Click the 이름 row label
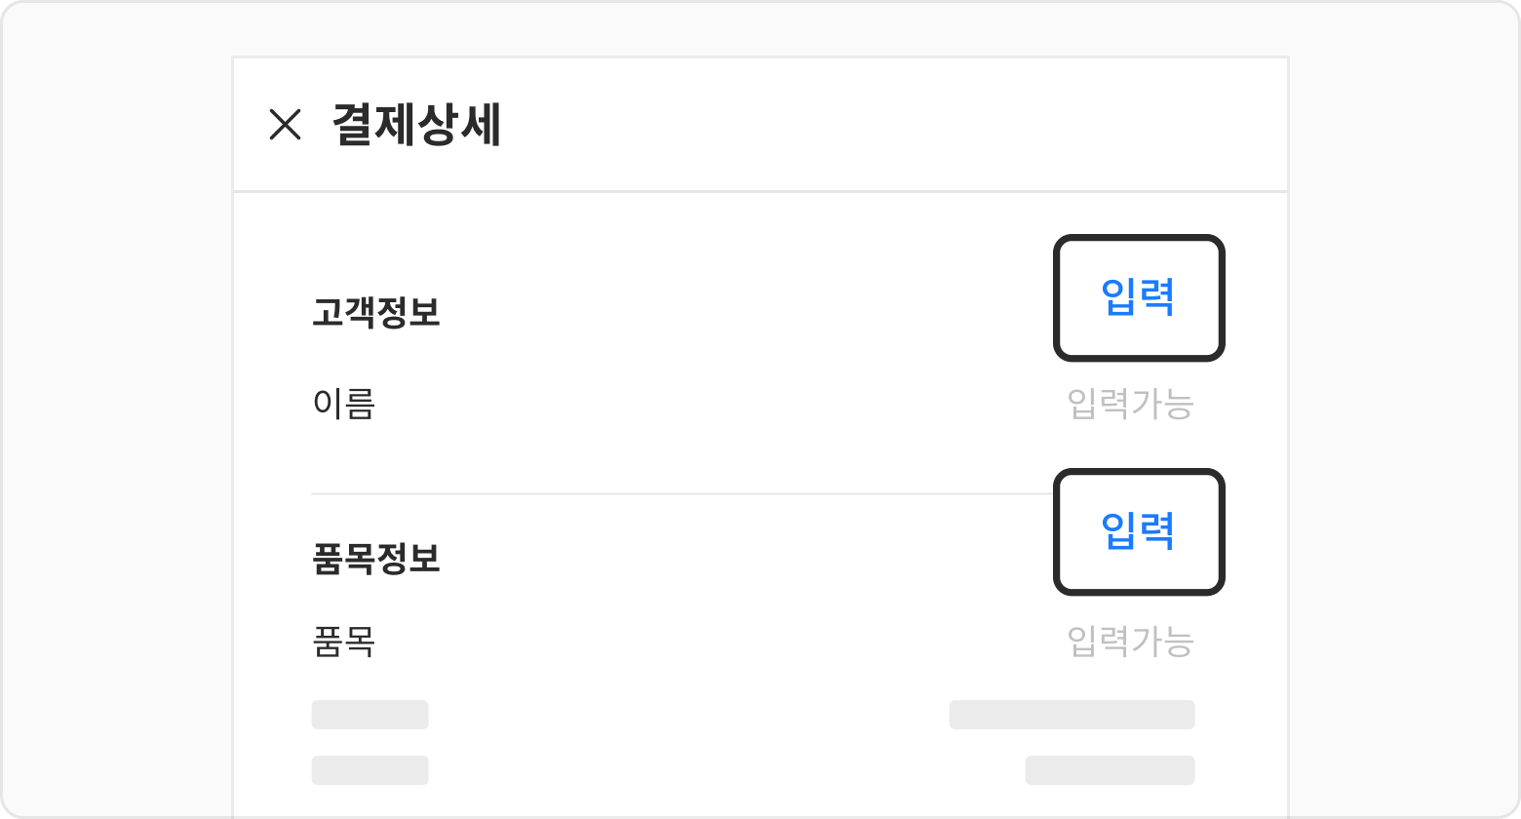 click(x=343, y=404)
